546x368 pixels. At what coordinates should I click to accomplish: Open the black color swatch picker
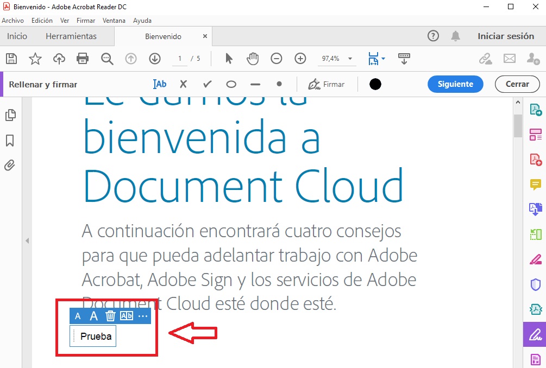[375, 84]
